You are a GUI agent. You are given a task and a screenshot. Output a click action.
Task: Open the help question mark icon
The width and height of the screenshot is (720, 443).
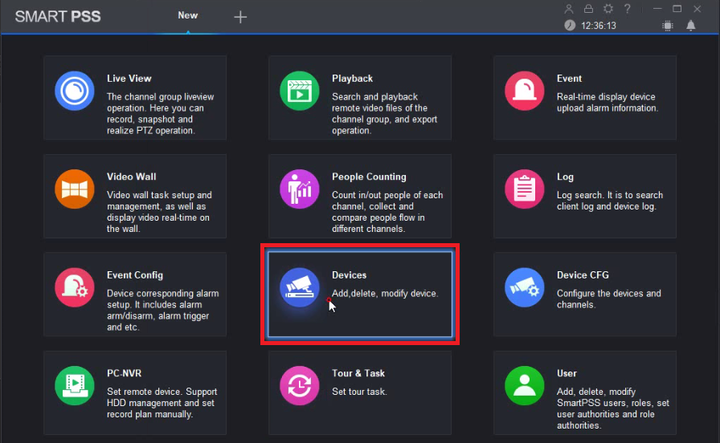tap(628, 9)
